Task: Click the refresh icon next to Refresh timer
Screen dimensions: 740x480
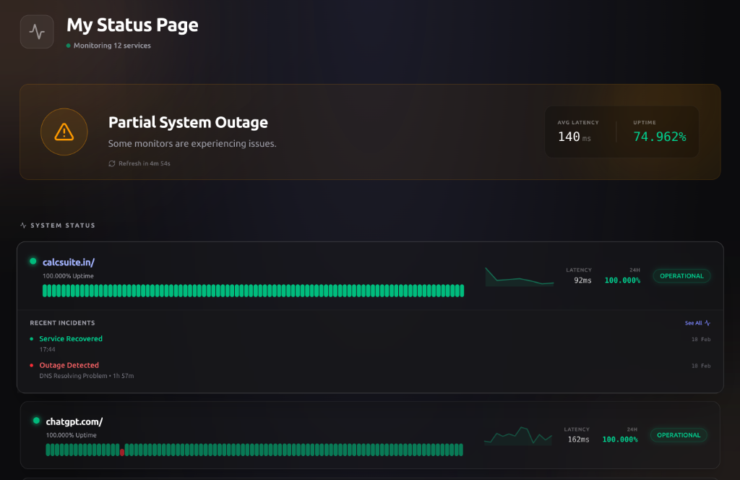Action: 112,163
